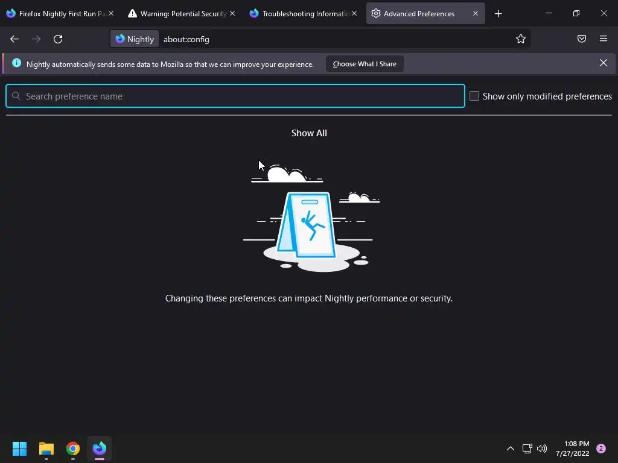Open network status tray icon
618x463 pixels.
click(527, 449)
